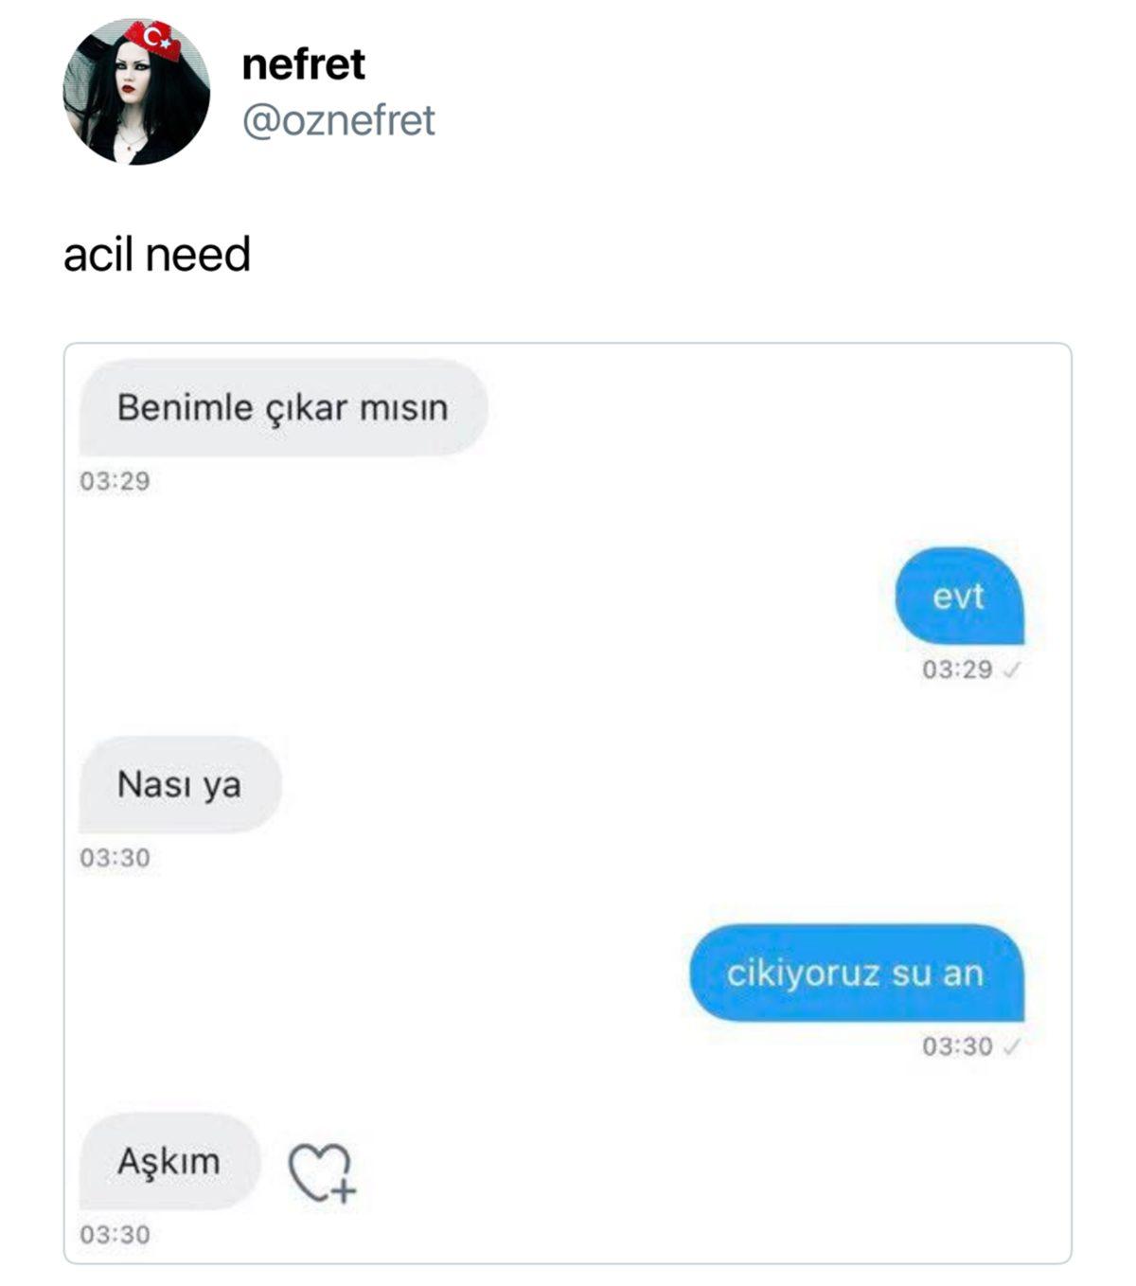1136x1286 pixels.
Task: Select the blue evt reply bubble
Action: click(958, 597)
